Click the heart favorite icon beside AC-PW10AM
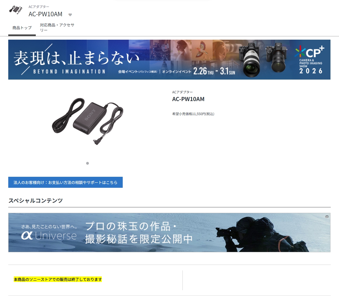The image size is (339, 296). (70, 15)
